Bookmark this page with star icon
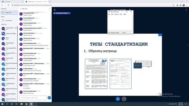The height and width of the screenshot is (106, 189). click(173, 5)
